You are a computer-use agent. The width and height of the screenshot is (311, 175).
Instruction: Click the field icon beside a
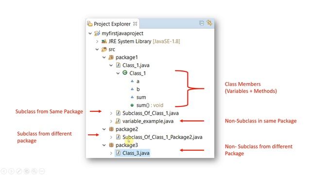(x=132, y=81)
